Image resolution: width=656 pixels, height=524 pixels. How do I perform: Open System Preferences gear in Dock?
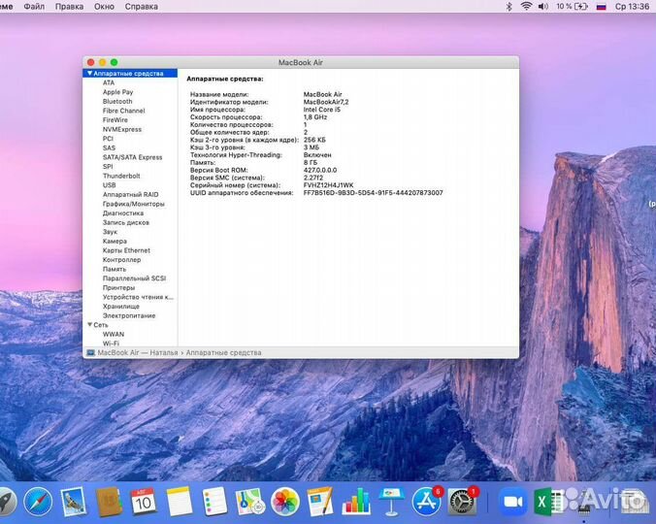462,502
